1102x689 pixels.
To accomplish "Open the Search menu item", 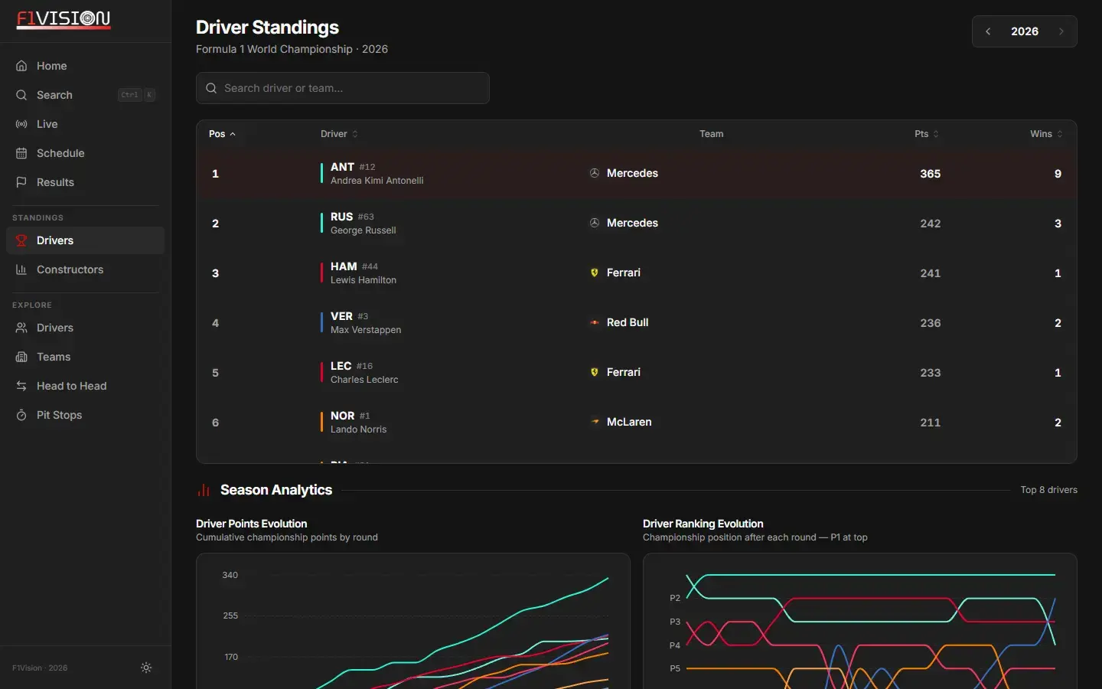I will pos(86,95).
